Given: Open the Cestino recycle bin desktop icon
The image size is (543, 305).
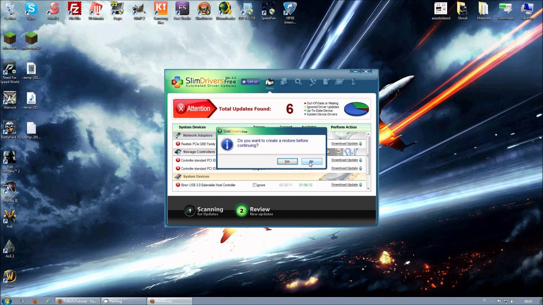Looking at the screenshot, I should [x=9, y=11].
